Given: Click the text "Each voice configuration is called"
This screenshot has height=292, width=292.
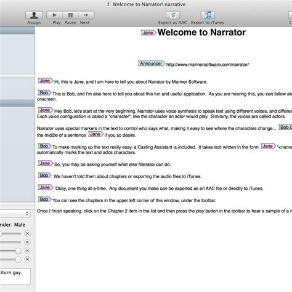Looking at the screenshot, I should tap(161, 116).
